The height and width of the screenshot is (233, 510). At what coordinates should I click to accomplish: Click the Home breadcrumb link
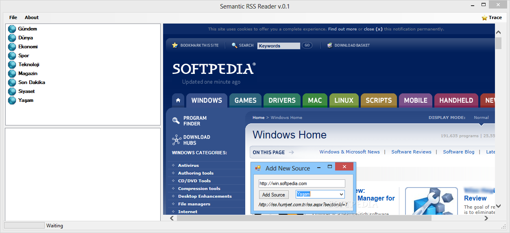pos(258,118)
